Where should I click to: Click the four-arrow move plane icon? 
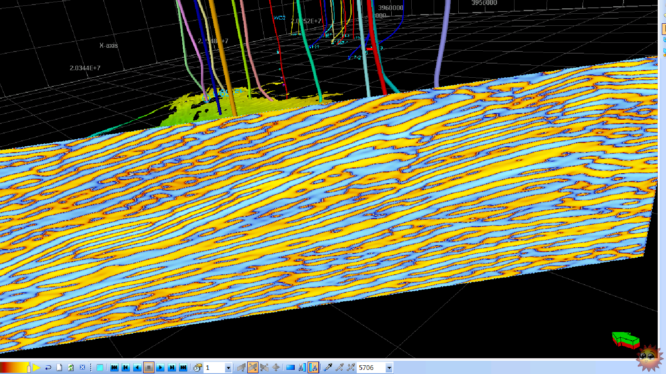coord(276,367)
